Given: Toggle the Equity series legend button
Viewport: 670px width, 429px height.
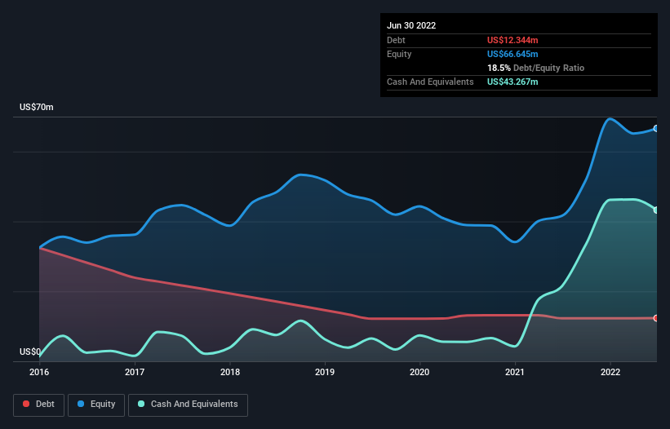Looking at the screenshot, I should [96, 405].
